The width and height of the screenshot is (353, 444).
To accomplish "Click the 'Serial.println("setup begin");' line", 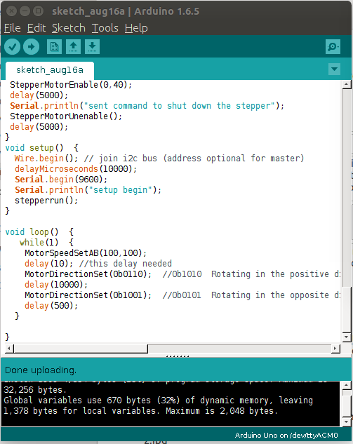I will [88, 190].
